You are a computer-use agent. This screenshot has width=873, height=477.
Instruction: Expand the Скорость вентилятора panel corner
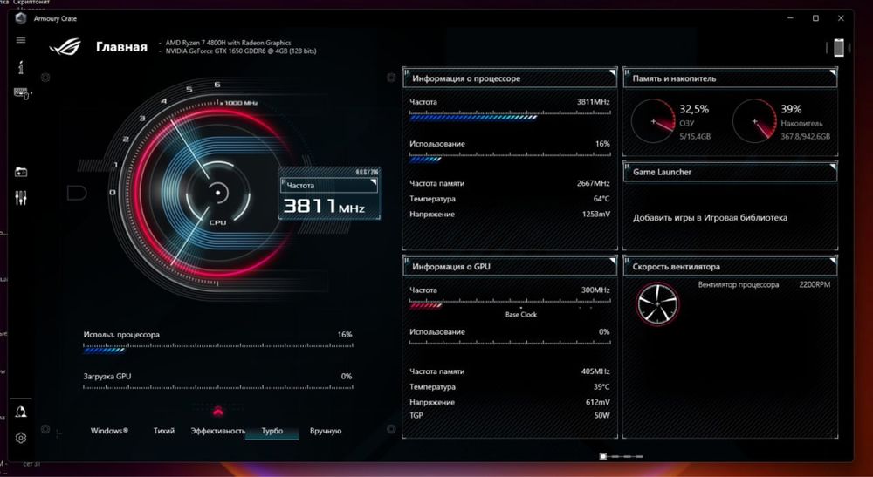832,262
